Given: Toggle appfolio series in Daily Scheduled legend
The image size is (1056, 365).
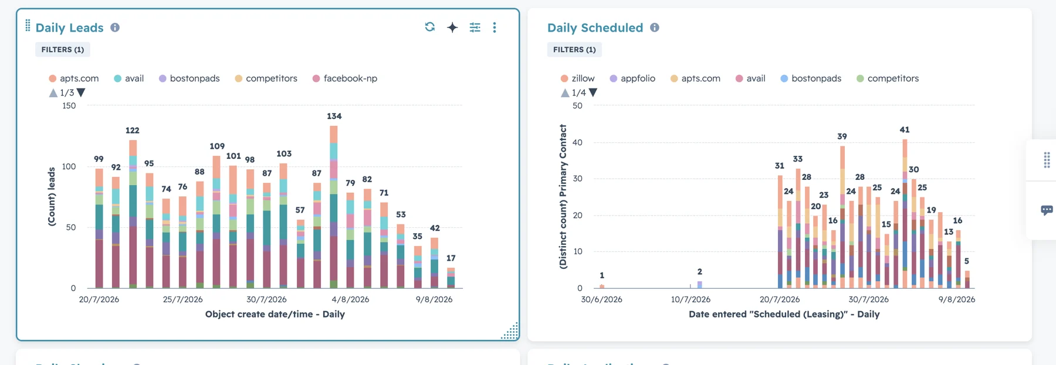Looking at the screenshot, I should 632,79.
